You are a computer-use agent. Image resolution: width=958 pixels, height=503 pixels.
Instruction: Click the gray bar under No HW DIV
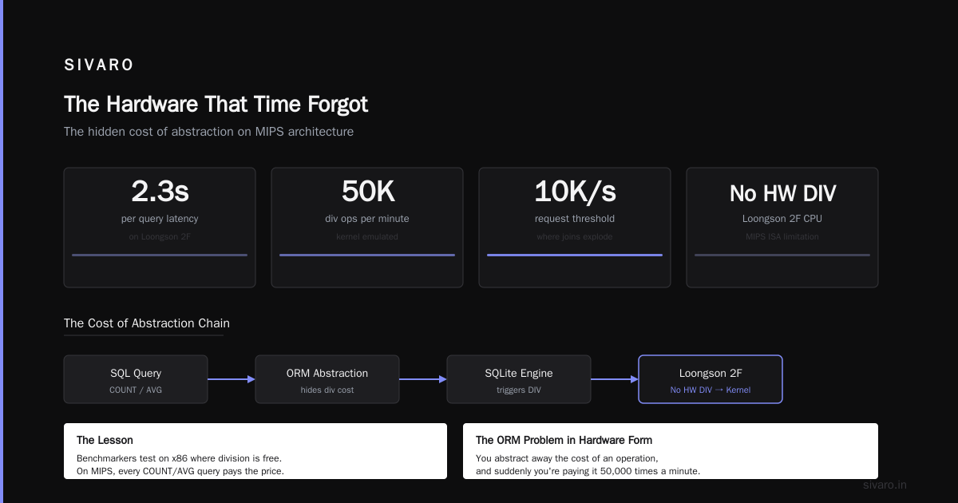click(782, 255)
